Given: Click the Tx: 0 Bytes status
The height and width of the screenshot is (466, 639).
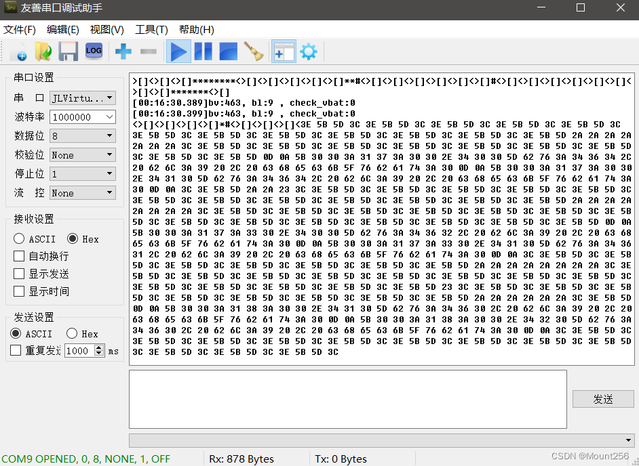Looking at the screenshot, I should [x=341, y=459].
